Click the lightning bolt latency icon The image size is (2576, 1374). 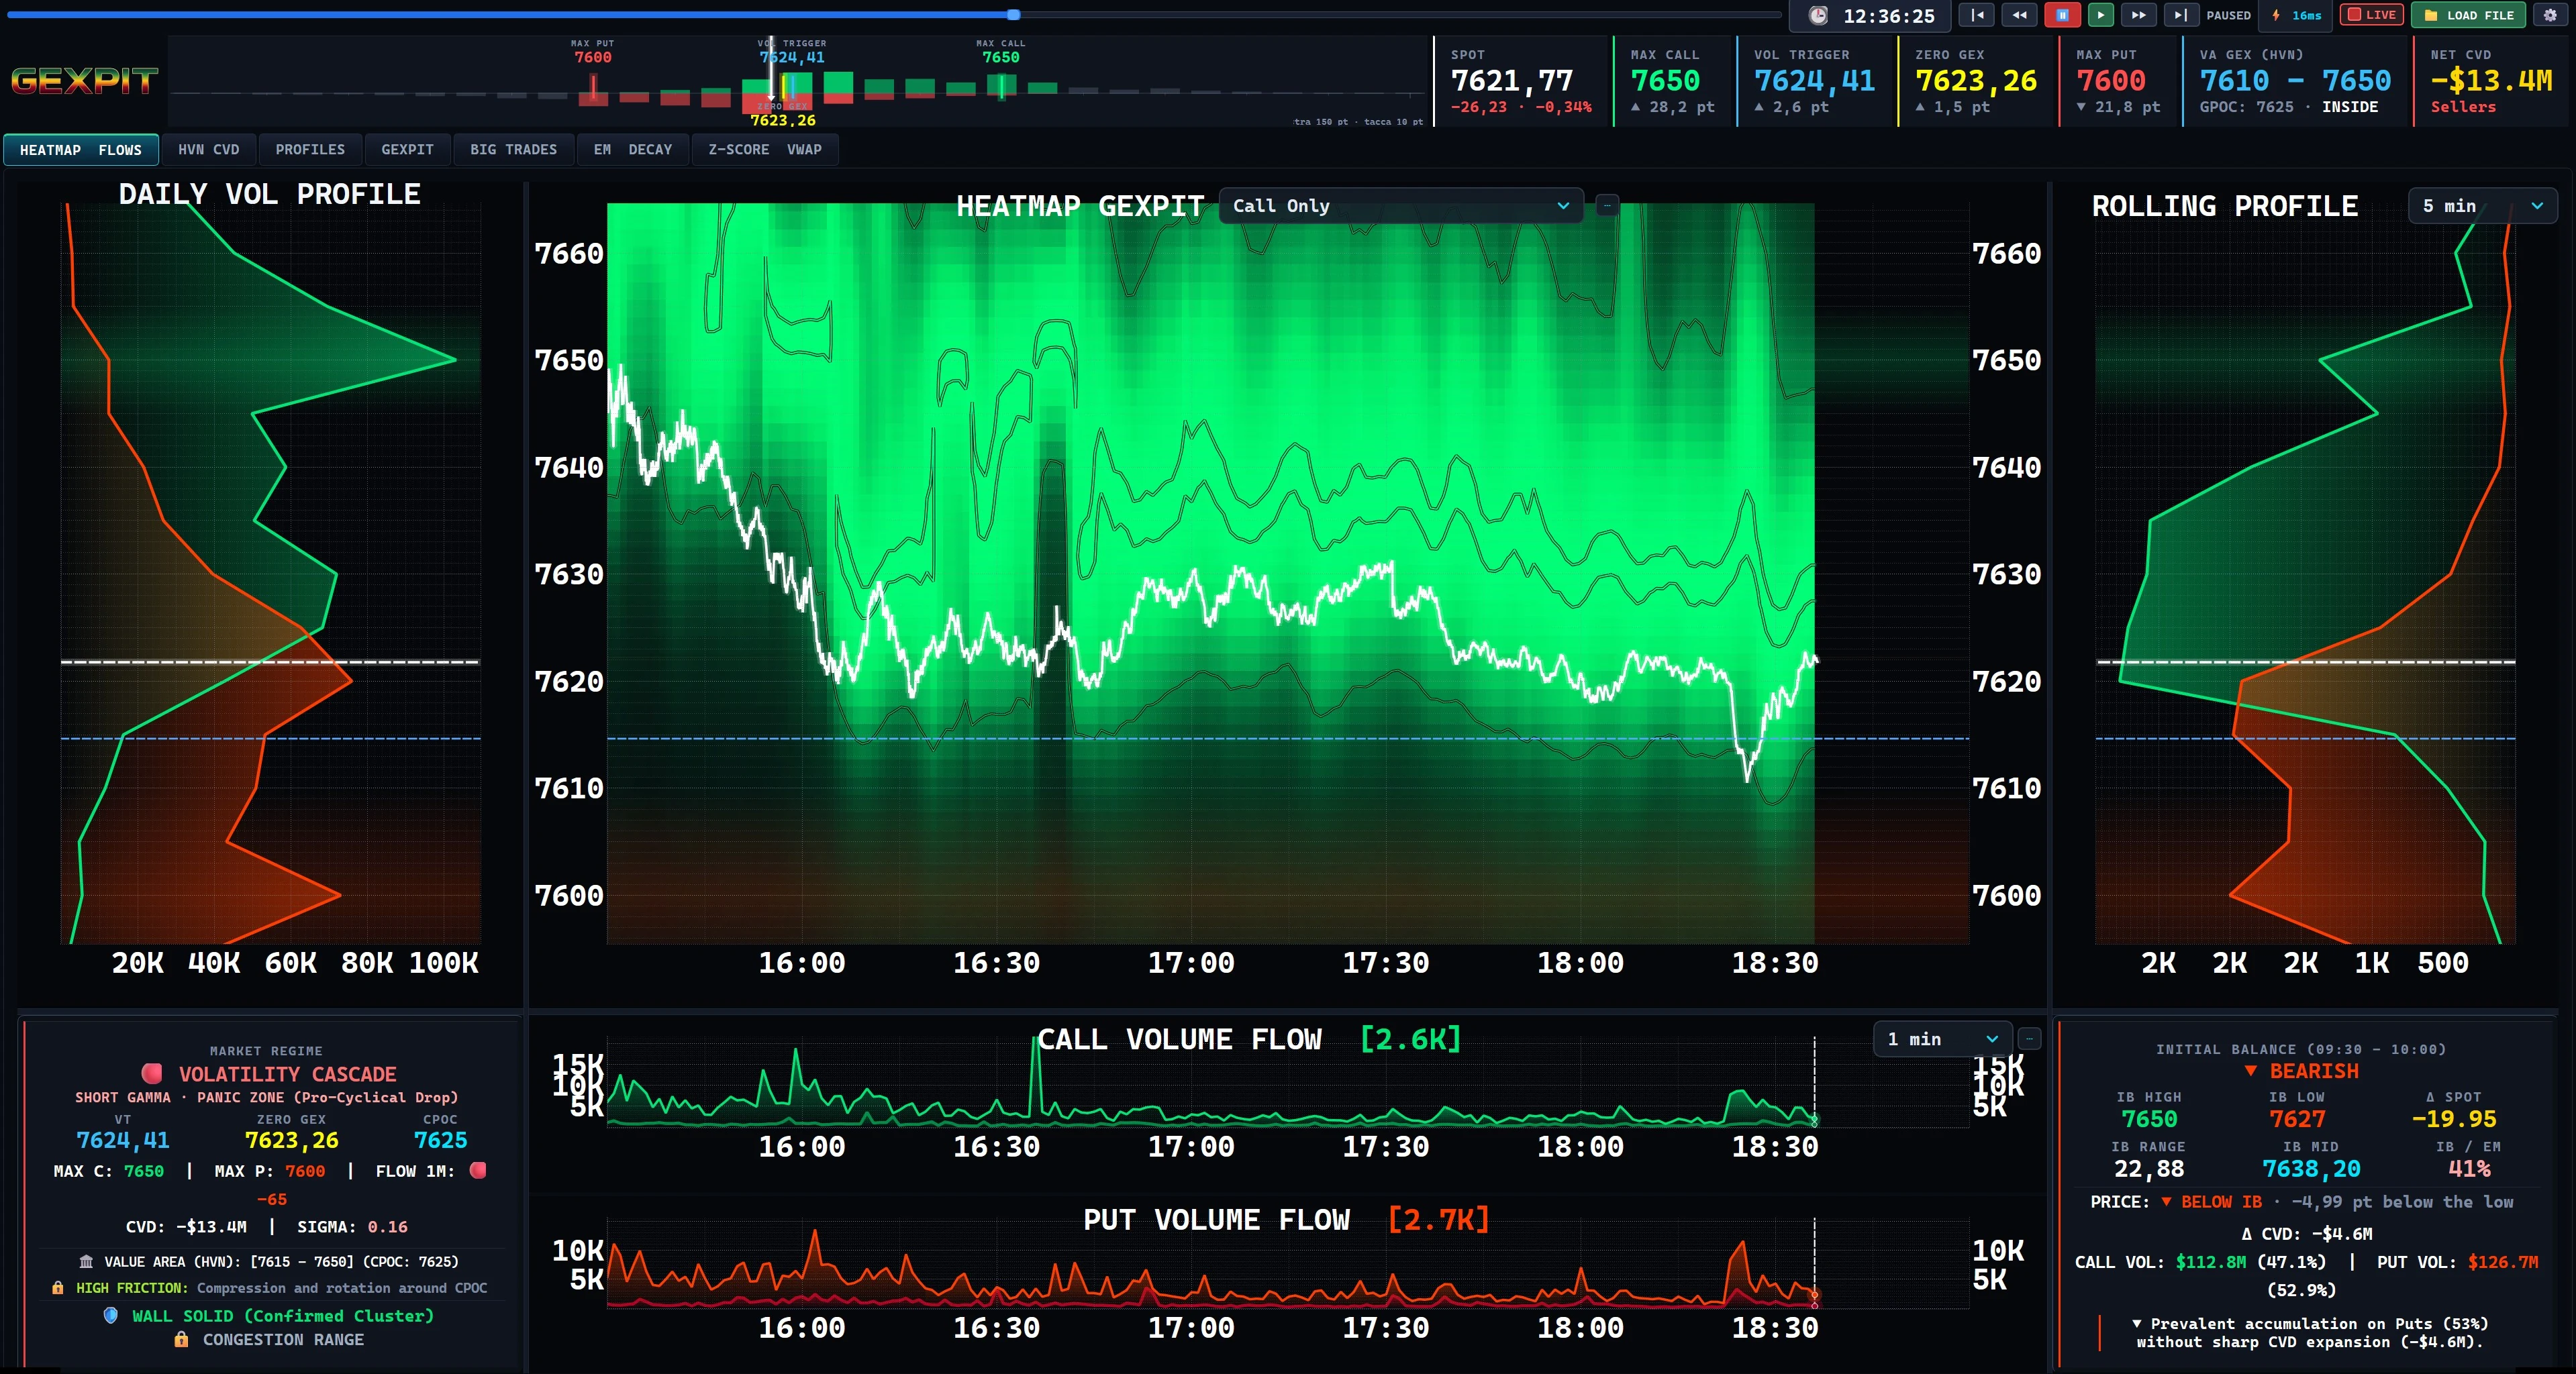click(2276, 15)
